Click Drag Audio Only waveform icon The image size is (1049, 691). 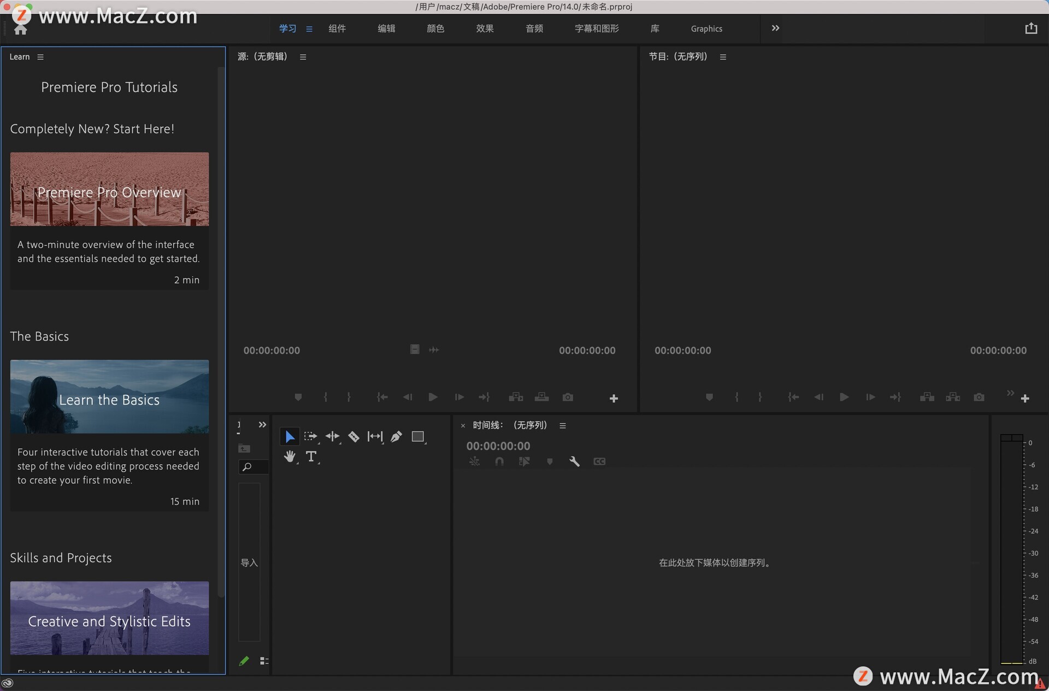[434, 350]
